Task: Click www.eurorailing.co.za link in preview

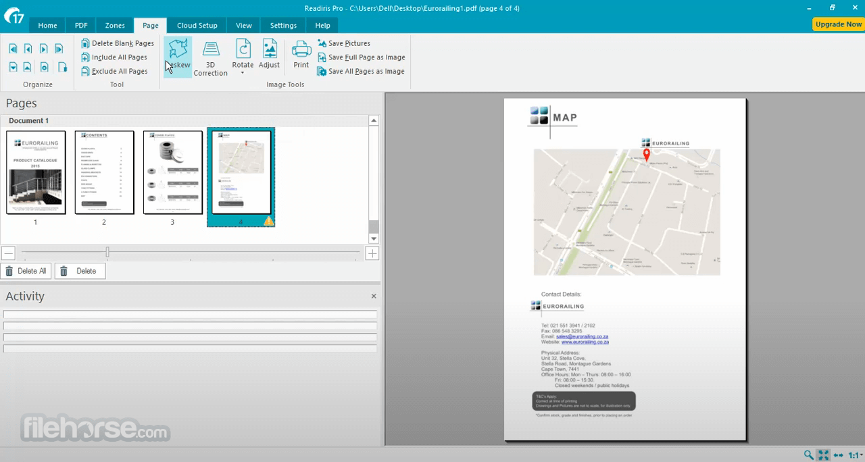Action: [585, 342]
